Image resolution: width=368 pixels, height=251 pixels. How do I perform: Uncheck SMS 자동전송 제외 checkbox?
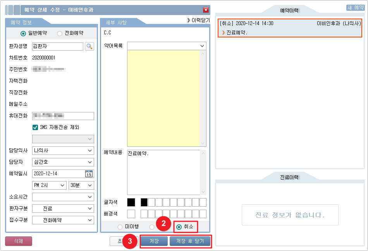point(35,127)
